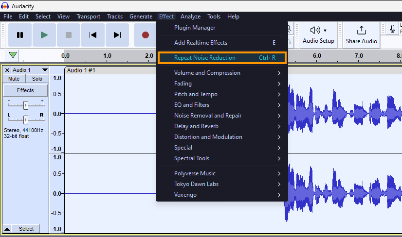
Task: Mute the Audio 1 track
Action: tap(14, 79)
